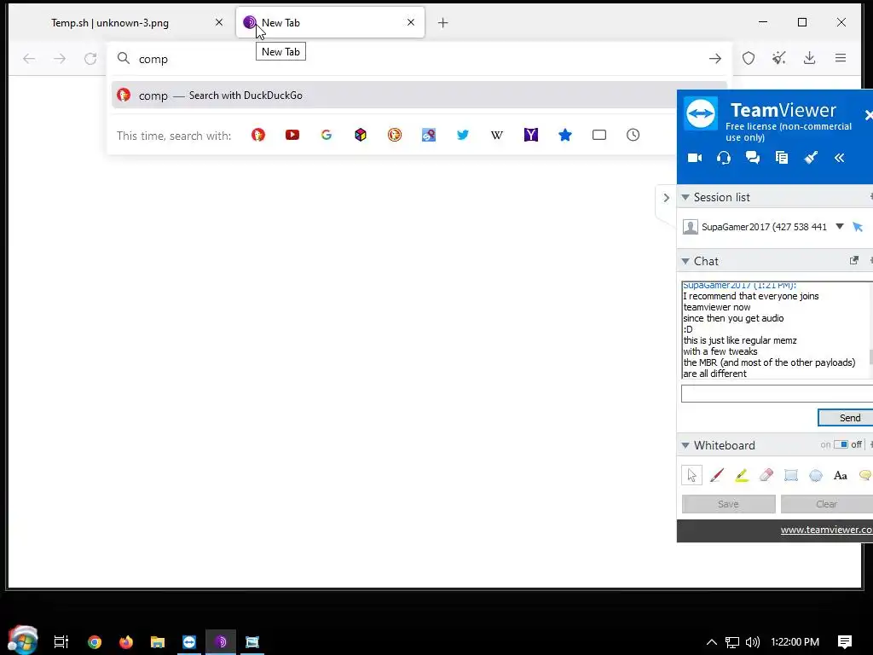This screenshot has width=873, height=655.
Task: Search with the Wikipedia W icon
Action: click(497, 135)
